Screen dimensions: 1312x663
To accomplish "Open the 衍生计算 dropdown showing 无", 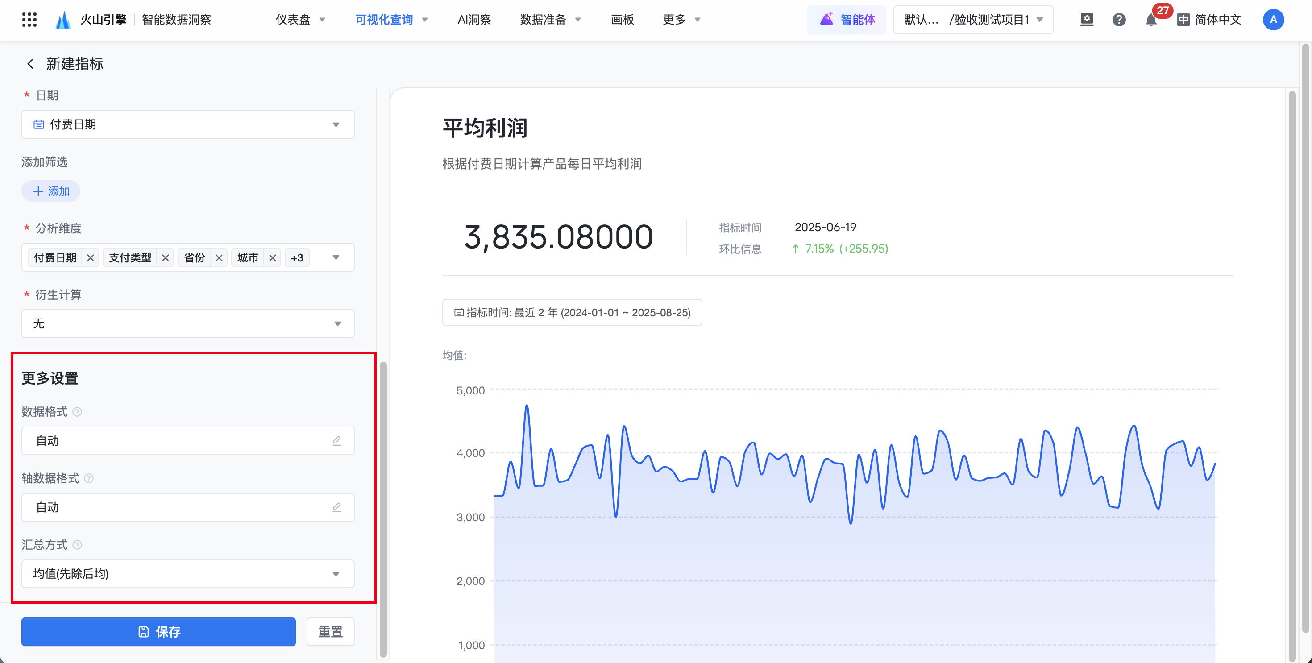I will pos(187,324).
